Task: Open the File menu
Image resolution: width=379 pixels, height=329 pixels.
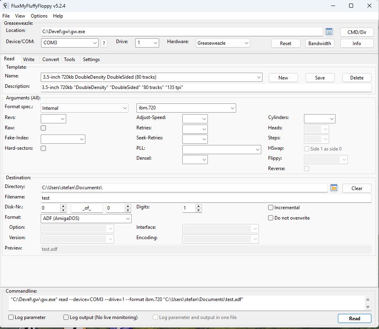Action: pos(6,16)
